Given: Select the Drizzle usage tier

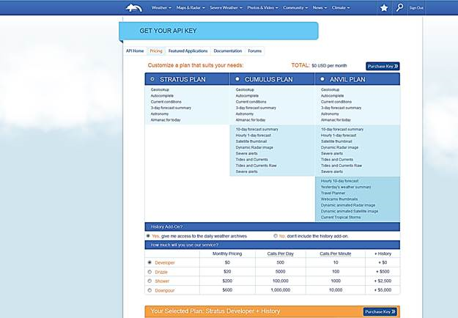Looking at the screenshot, I should [x=149, y=272].
